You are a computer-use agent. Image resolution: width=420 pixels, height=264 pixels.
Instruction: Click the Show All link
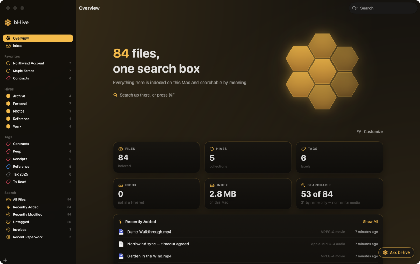click(x=370, y=222)
